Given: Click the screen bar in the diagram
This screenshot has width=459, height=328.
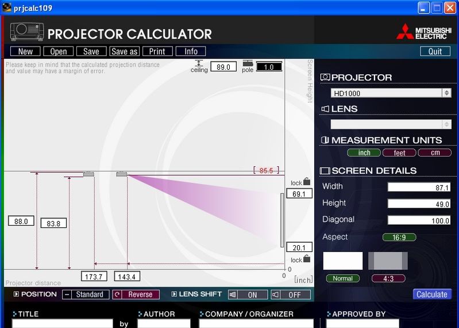Looking at the screenshot, I should 282,220.
